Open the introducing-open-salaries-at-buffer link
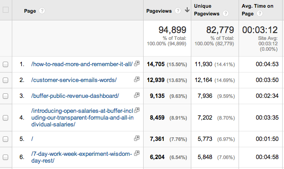The image size is (284, 169). tap(82, 117)
